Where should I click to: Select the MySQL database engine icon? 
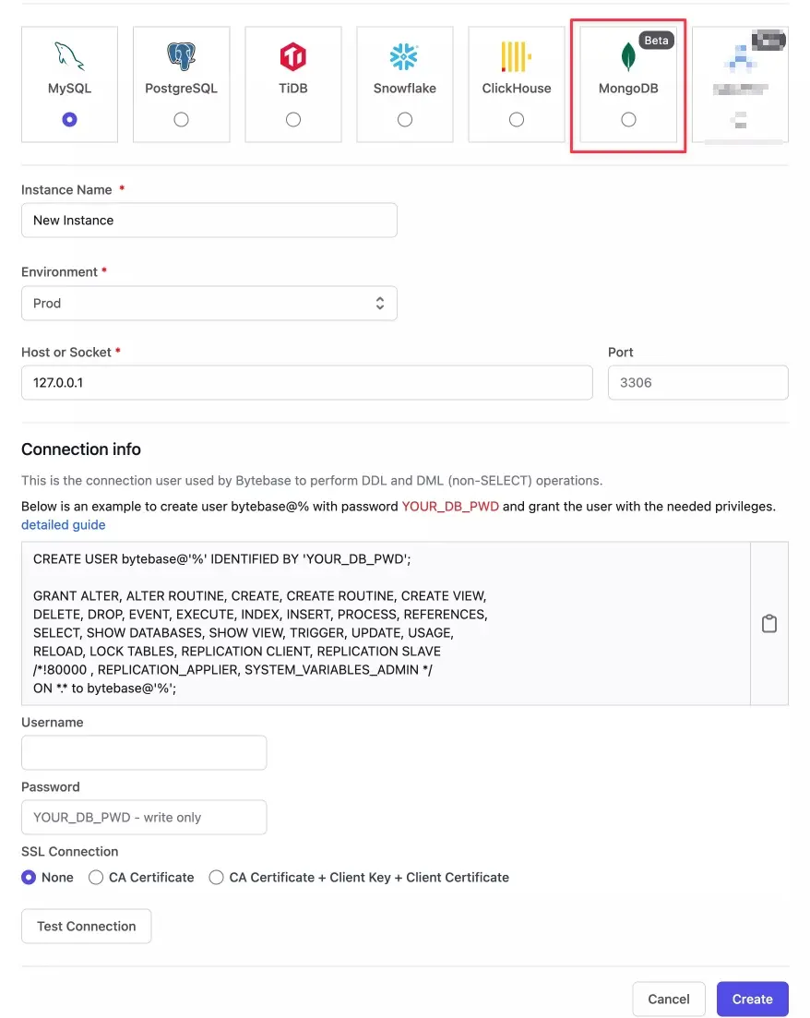[69, 57]
